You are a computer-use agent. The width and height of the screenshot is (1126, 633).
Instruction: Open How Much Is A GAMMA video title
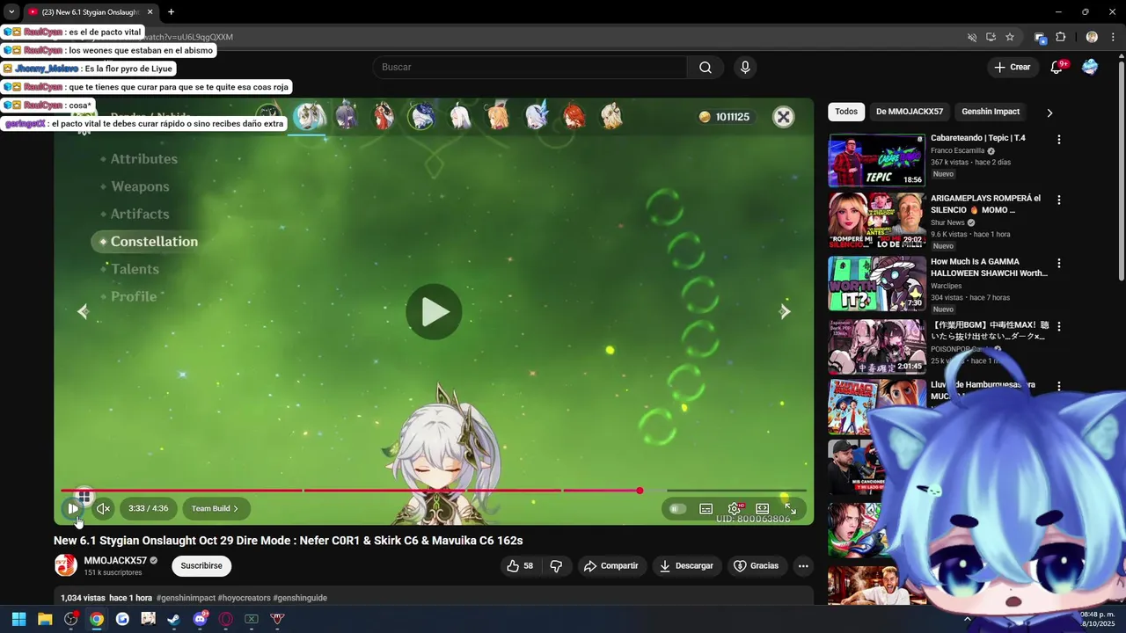(989, 267)
